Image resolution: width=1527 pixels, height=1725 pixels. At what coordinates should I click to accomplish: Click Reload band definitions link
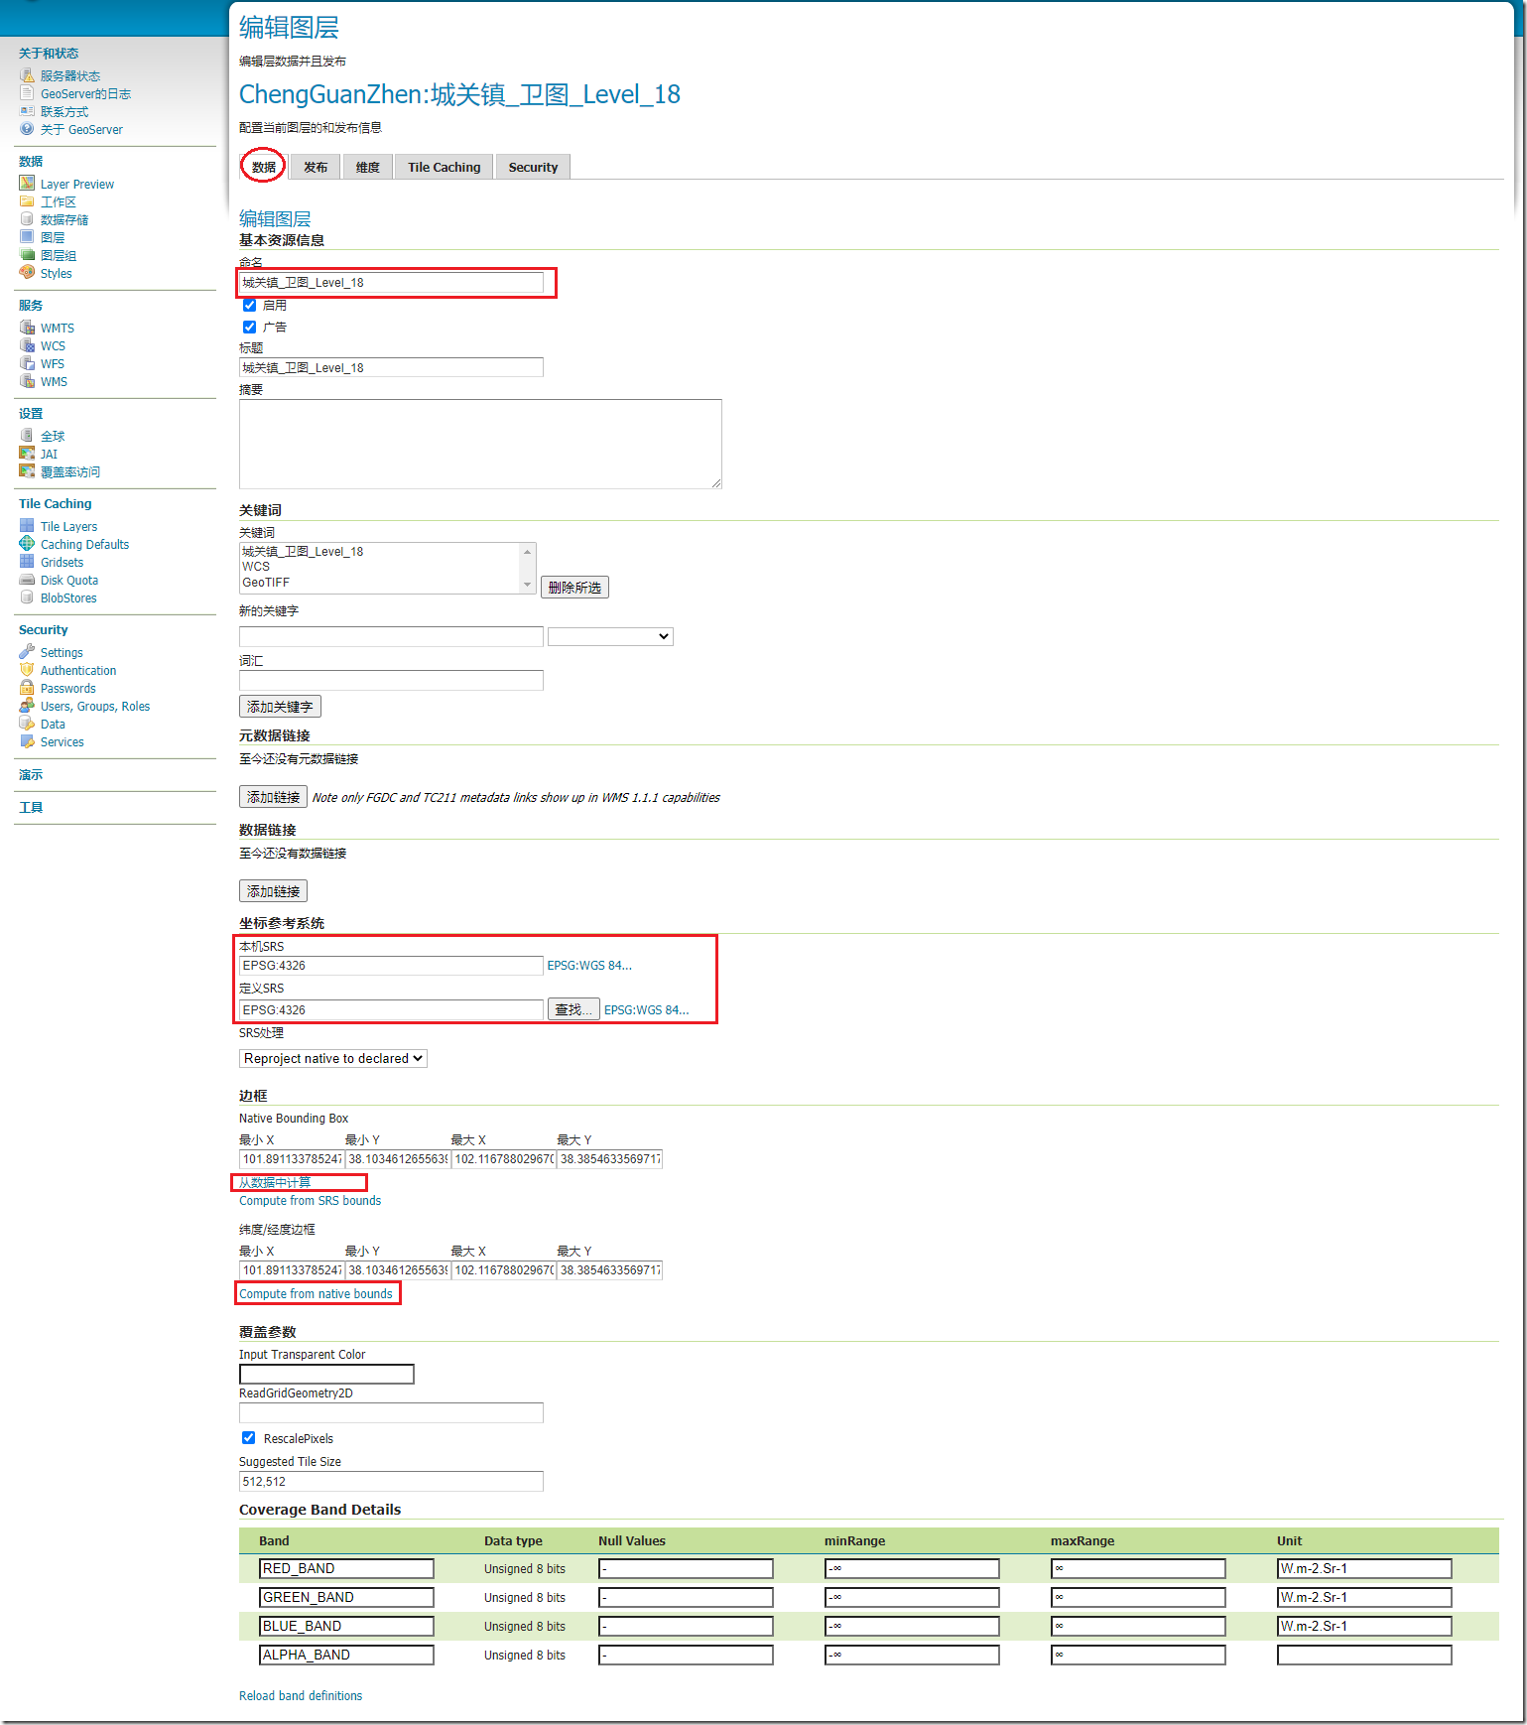[301, 1696]
